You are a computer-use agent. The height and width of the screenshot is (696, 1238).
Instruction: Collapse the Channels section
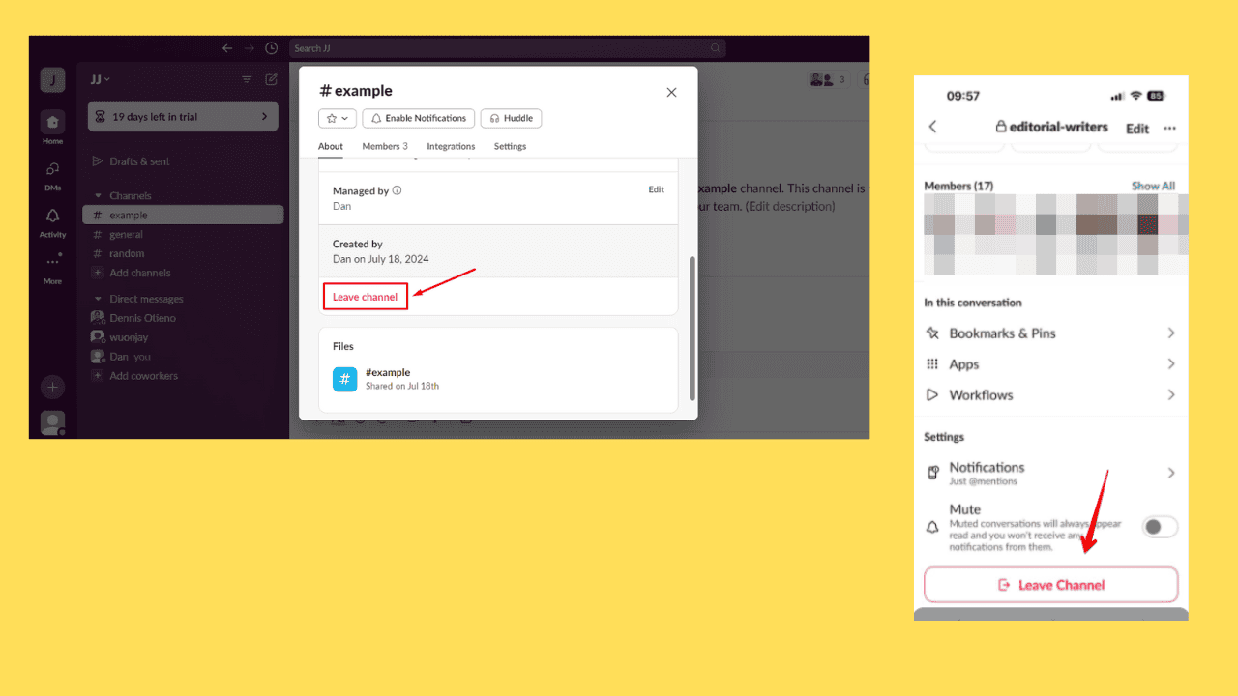click(98, 195)
